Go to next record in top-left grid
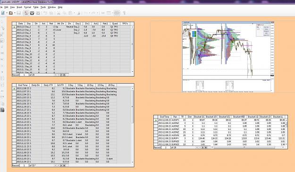 (x=61, y=75)
